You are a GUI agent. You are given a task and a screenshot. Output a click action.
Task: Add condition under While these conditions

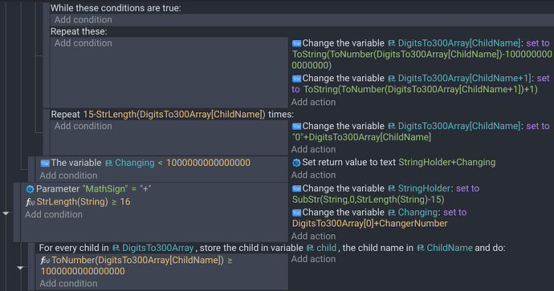(x=83, y=20)
